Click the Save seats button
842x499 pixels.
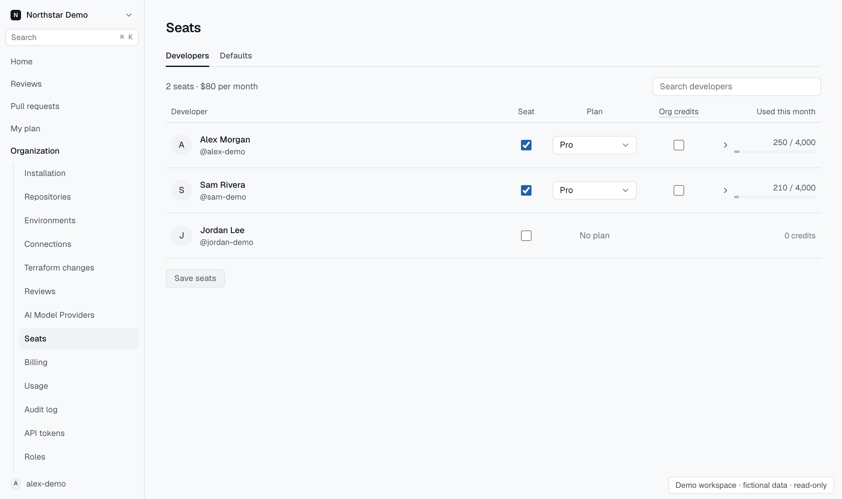[x=195, y=278]
